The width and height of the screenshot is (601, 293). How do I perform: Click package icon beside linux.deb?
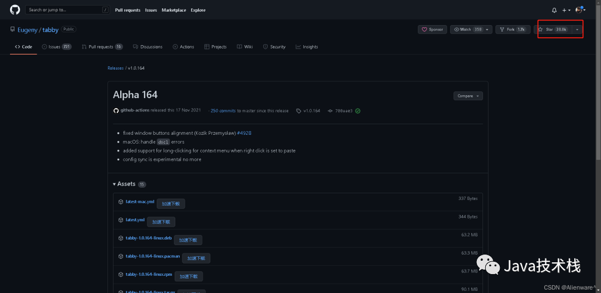121,238
